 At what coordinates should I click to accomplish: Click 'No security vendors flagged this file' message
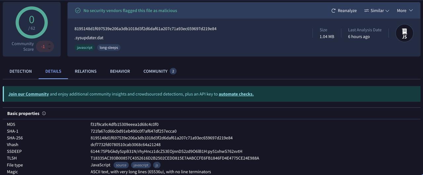(x=130, y=11)
